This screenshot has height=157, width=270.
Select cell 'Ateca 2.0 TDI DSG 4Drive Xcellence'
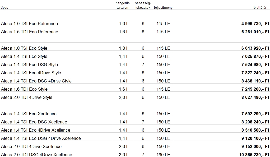click(57, 153)
